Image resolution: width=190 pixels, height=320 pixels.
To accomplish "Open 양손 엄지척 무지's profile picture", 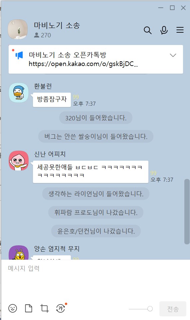I will 19,253.
